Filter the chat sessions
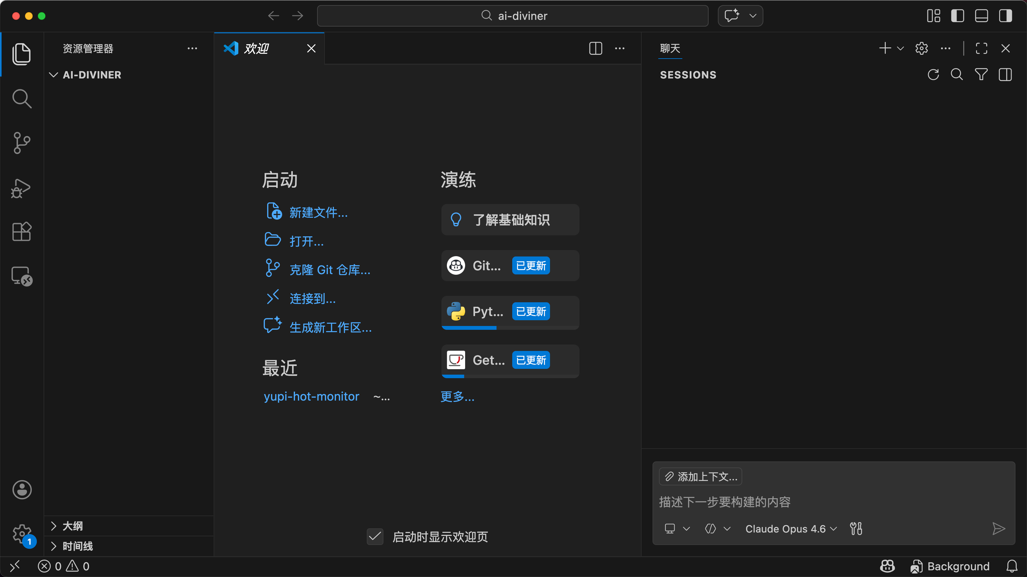 point(981,75)
